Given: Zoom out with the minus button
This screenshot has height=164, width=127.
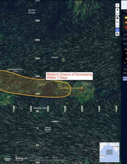Looking at the screenshot, I should (117, 14).
